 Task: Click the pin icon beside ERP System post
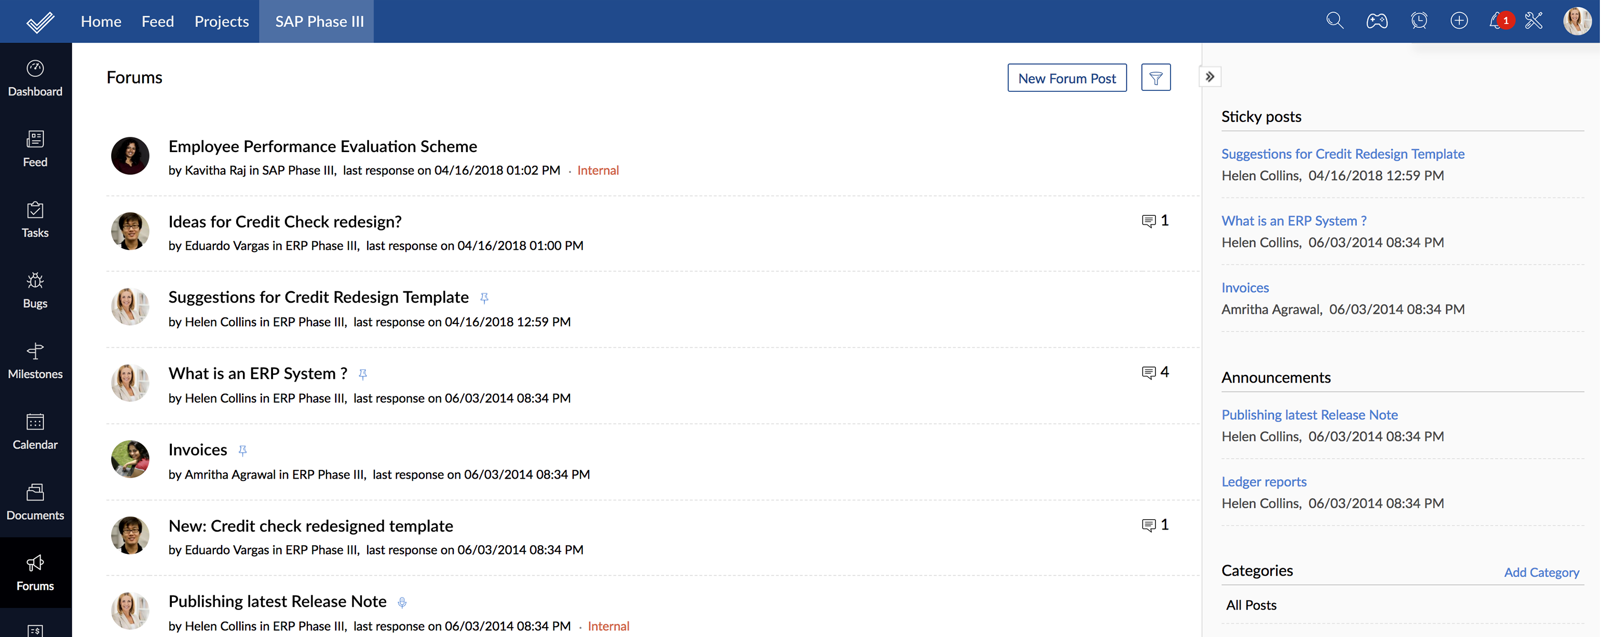[363, 374]
